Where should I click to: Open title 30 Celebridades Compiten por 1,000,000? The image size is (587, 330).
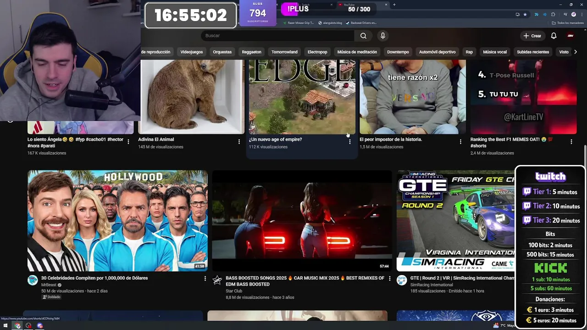tap(94, 278)
